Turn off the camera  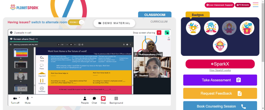15,100
